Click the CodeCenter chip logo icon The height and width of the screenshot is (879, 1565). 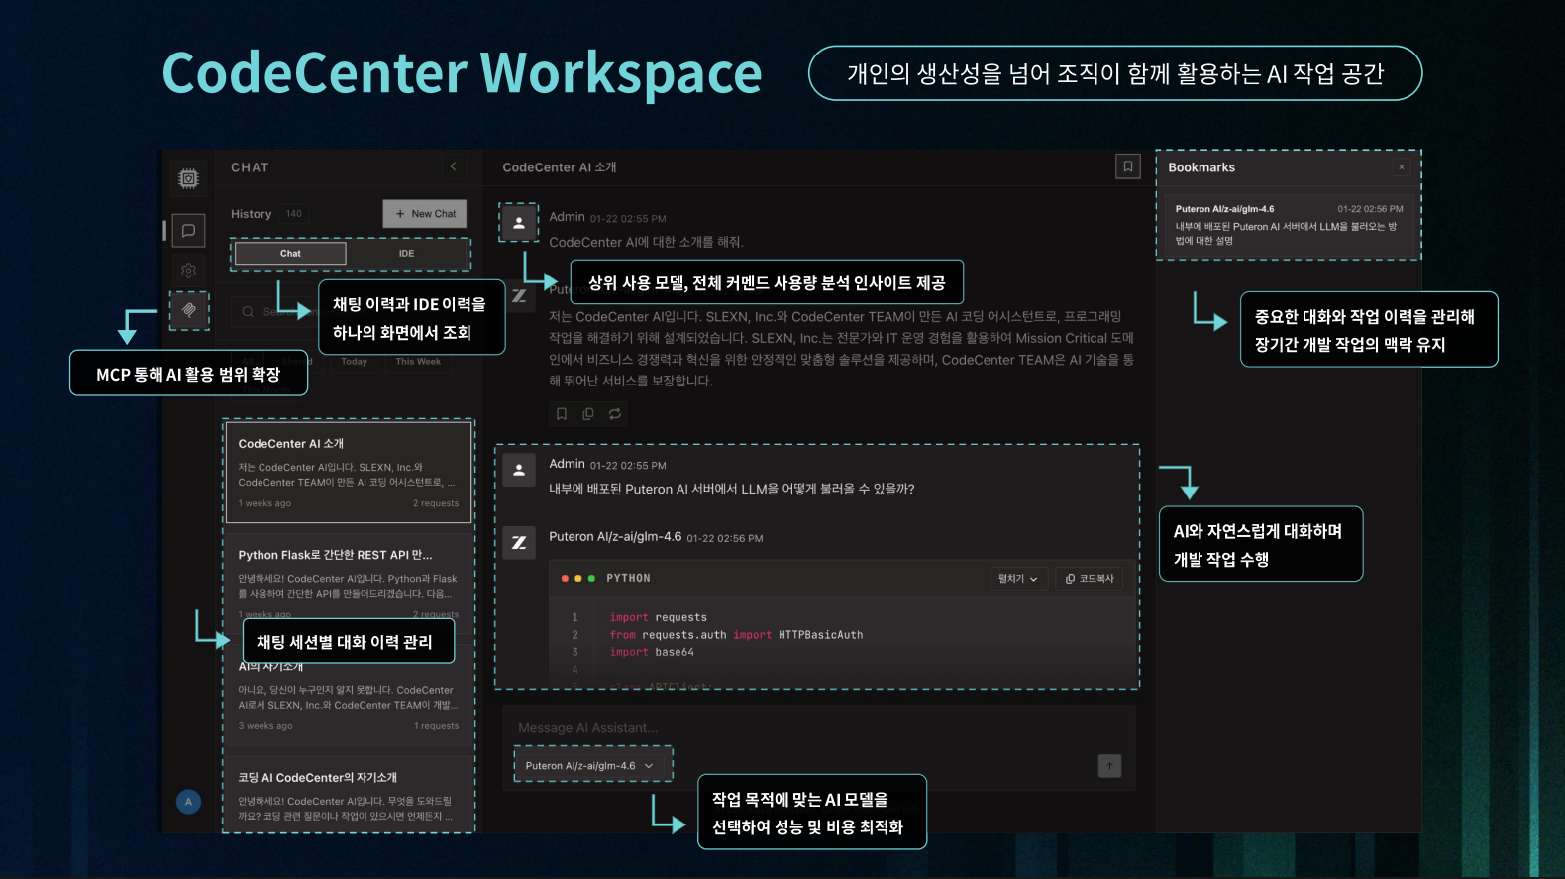(x=188, y=178)
